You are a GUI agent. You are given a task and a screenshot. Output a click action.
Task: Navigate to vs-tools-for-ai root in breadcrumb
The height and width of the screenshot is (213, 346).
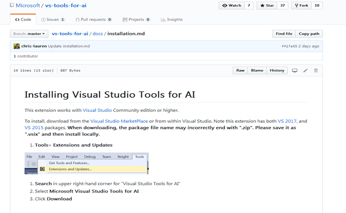click(70, 34)
